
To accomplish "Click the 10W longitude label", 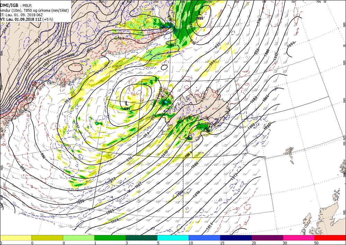I will (237, 2).
